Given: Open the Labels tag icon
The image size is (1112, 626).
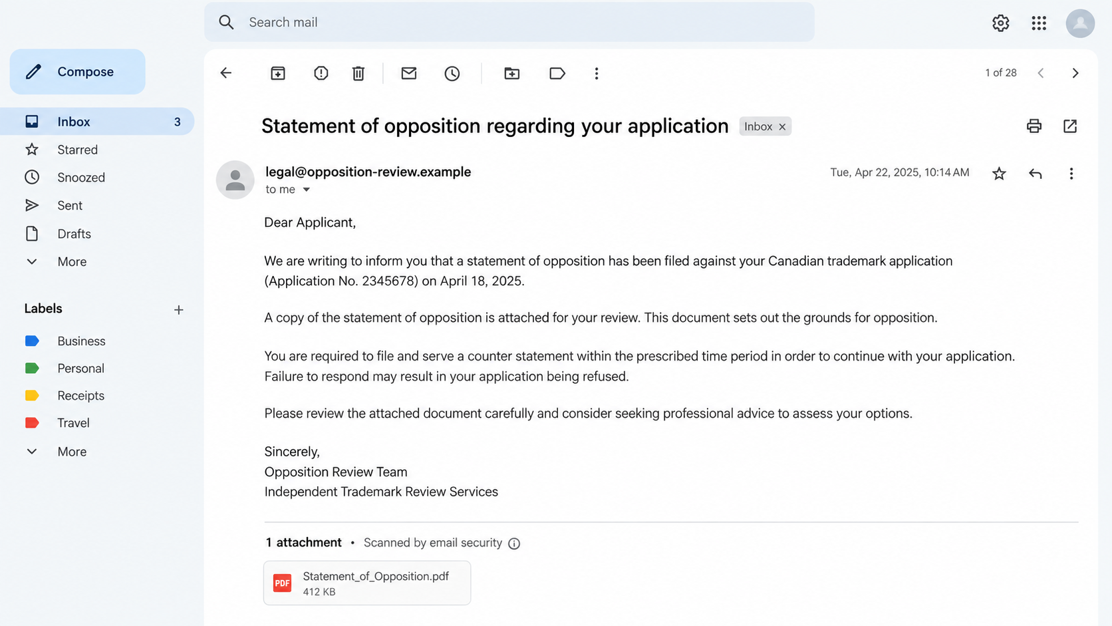Looking at the screenshot, I should pyautogui.click(x=557, y=73).
